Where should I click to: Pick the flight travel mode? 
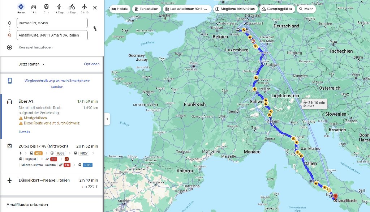point(84,8)
